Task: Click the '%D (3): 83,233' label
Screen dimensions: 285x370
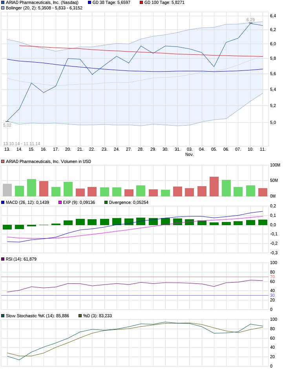Action: pyautogui.click(x=97, y=316)
